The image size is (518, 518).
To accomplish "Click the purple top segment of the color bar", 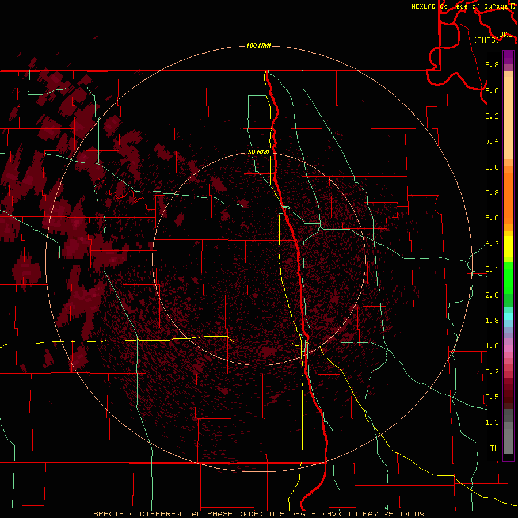I will click(x=508, y=58).
